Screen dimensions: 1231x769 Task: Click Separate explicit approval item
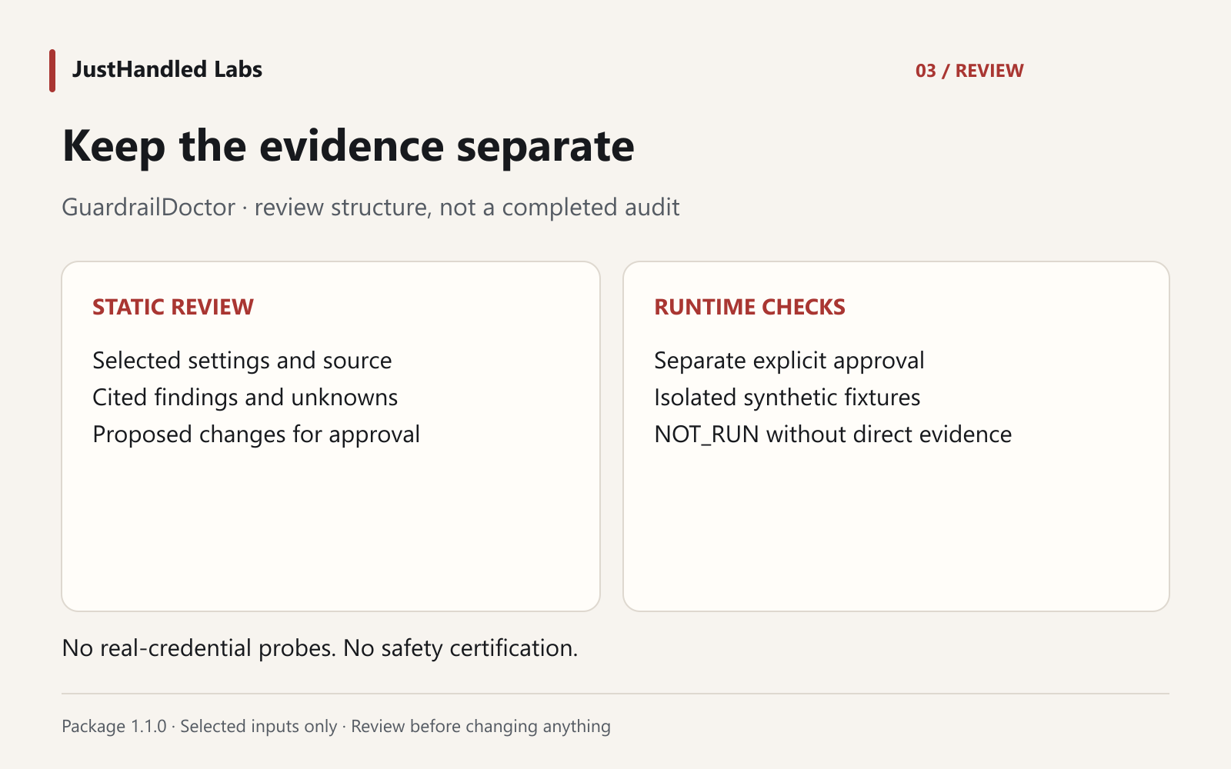click(x=789, y=361)
